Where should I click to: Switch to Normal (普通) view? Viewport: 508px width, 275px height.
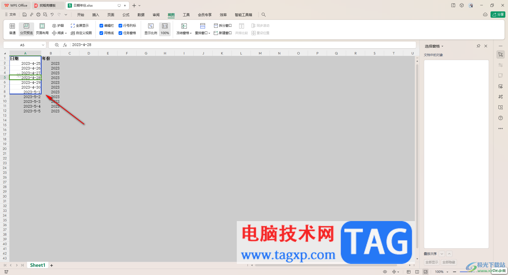[12, 29]
